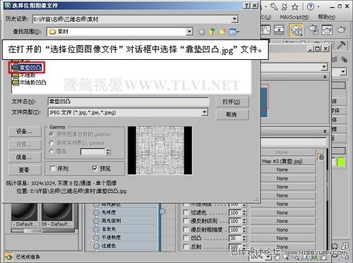Expand the command panel dropdown at the right edge
The height and width of the screenshot is (263, 353).
[x=343, y=71]
